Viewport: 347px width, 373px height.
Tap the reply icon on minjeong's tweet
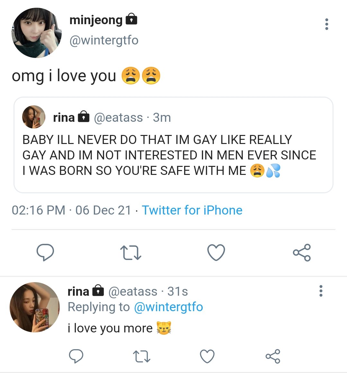click(45, 252)
